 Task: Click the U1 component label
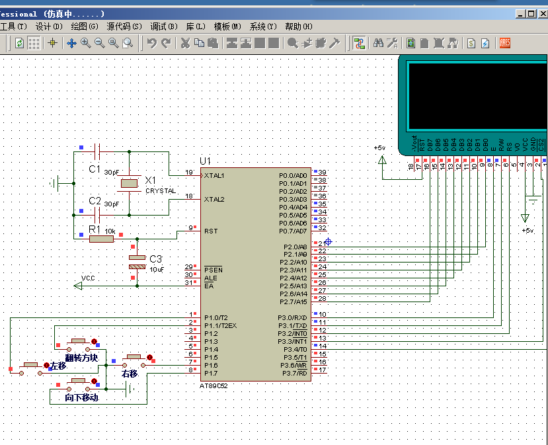click(205, 161)
